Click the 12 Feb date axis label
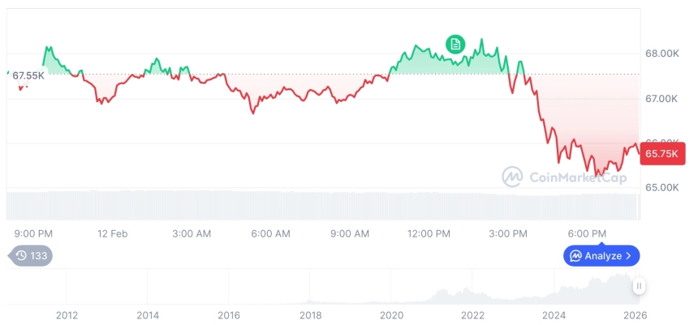698x325 pixels. (112, 233)
